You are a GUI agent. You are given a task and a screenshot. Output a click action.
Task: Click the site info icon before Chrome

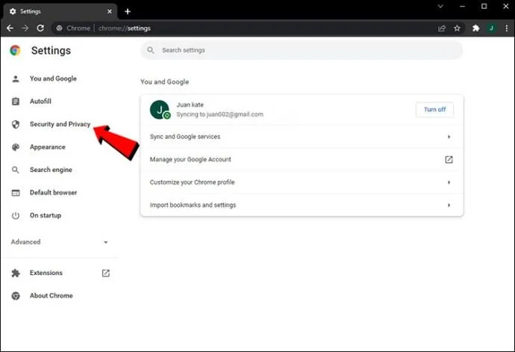(59, 28)
